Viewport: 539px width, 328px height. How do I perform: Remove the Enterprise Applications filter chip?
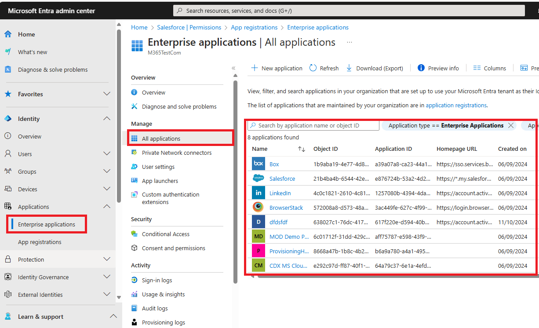pos(511,125)
